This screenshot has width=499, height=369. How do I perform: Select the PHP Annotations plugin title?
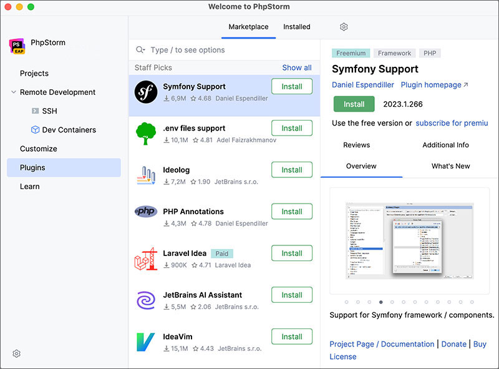pyautogui.click(x=193, y=212)
